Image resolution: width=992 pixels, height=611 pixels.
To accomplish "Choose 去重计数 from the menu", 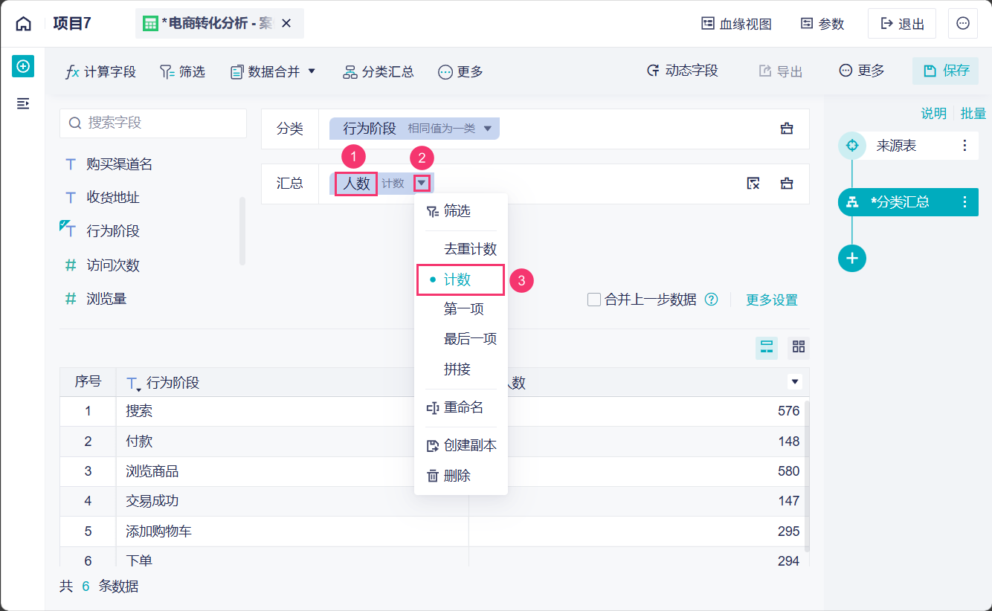I will 470,249.
